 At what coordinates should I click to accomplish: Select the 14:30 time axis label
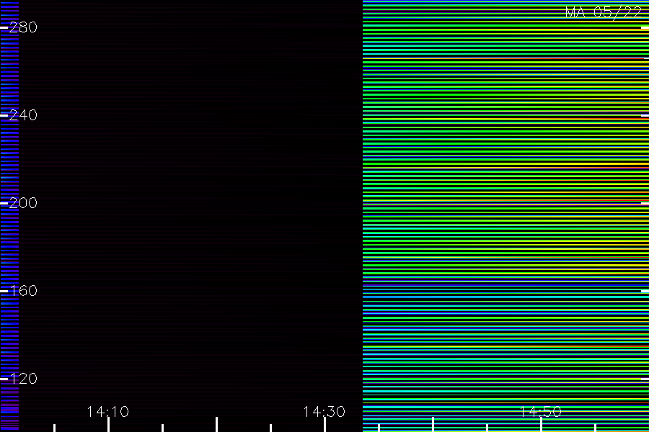pos(324,412)
